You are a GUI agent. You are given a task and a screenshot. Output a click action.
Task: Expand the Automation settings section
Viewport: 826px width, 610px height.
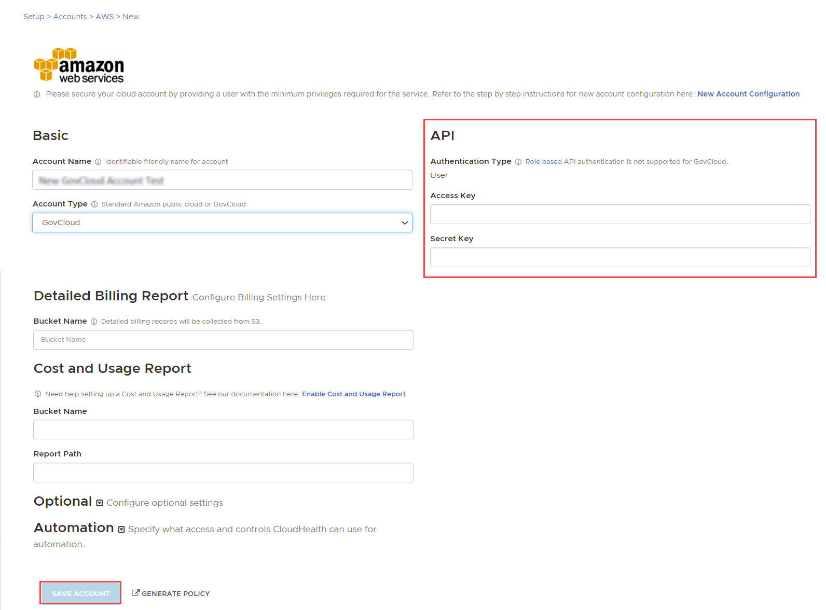tap(121, 529)
